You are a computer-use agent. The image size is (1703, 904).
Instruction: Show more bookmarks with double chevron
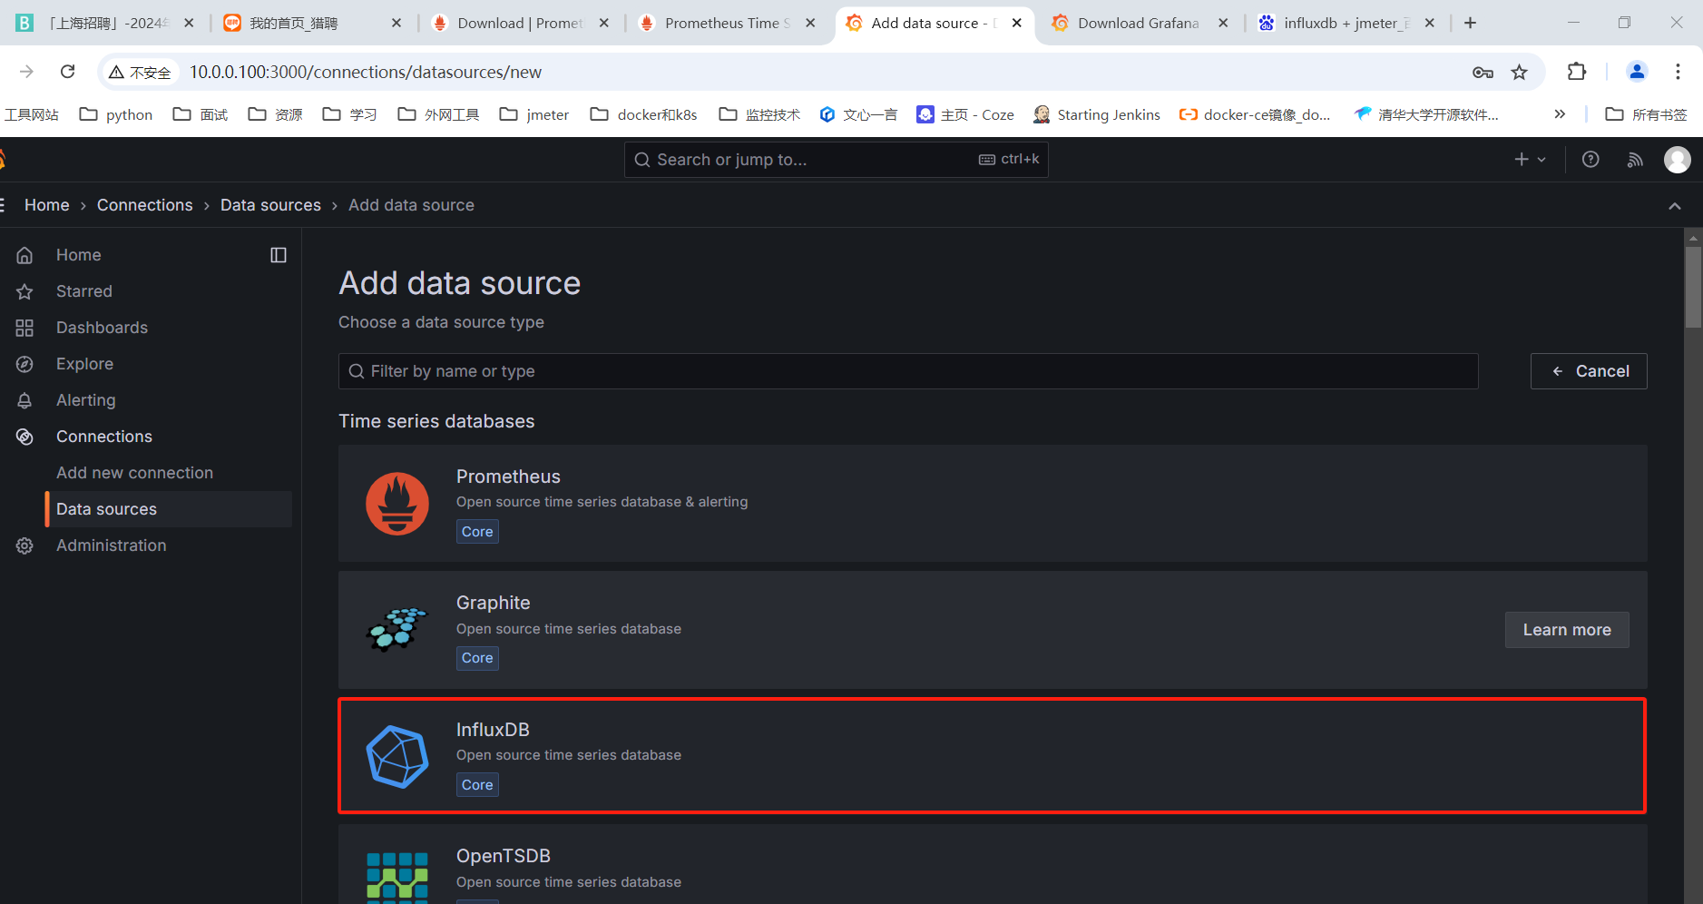pos(1560,114)
